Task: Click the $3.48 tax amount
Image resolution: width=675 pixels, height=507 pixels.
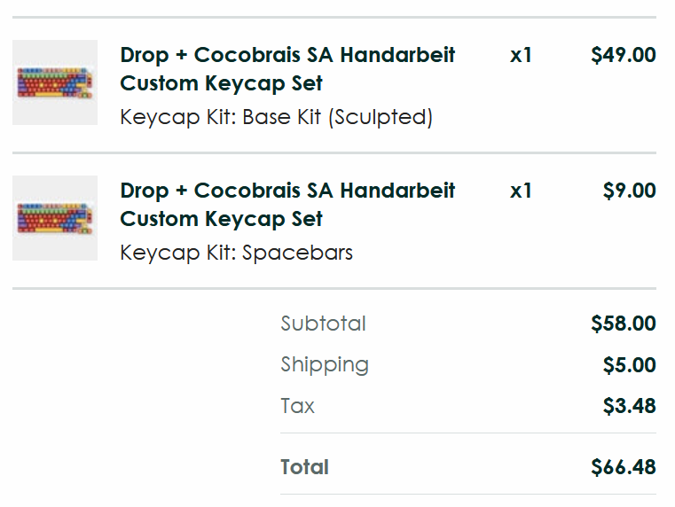Action: (629, 406)
